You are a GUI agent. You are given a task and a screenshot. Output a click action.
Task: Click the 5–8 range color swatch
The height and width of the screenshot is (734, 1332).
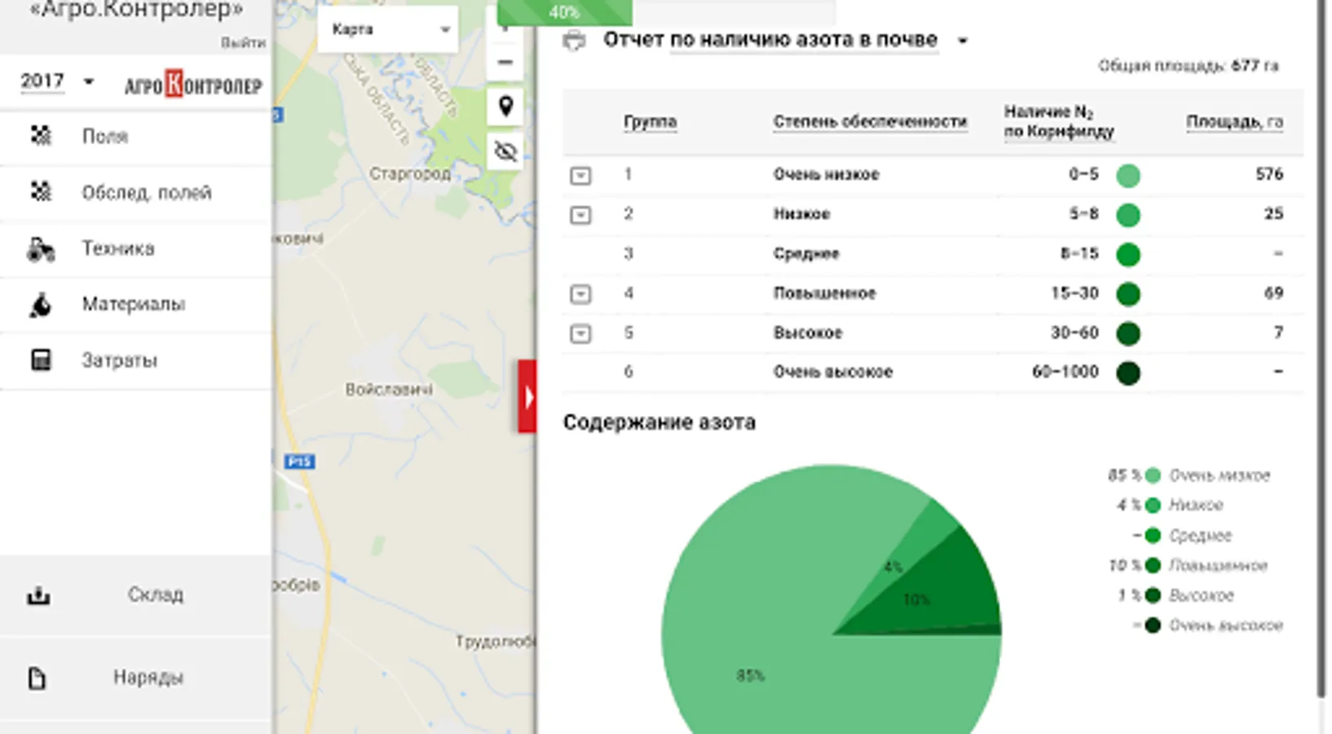(x=1128, y=214)
